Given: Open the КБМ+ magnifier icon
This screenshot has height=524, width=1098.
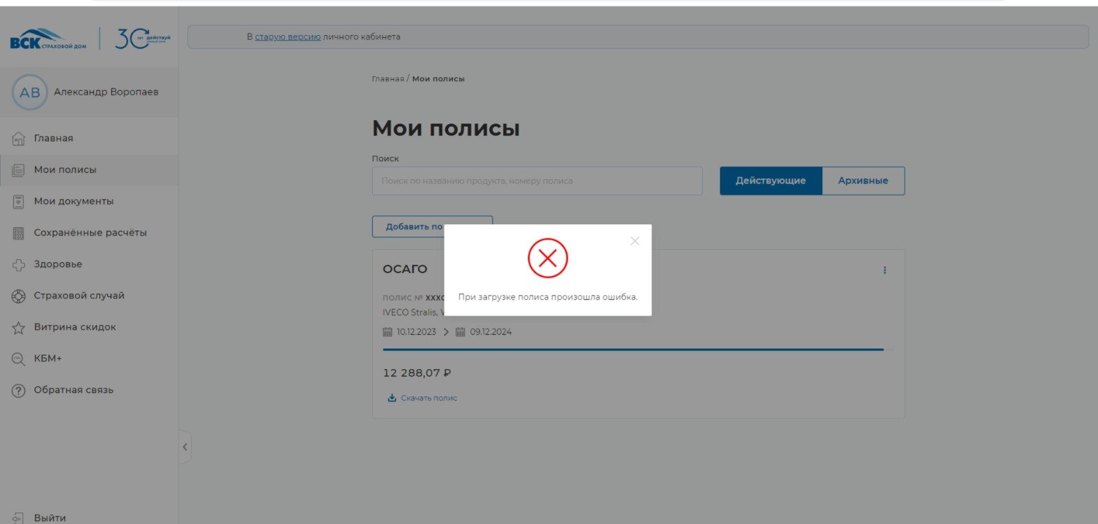Looking at the screenshot, I should [x=19, y=359].
